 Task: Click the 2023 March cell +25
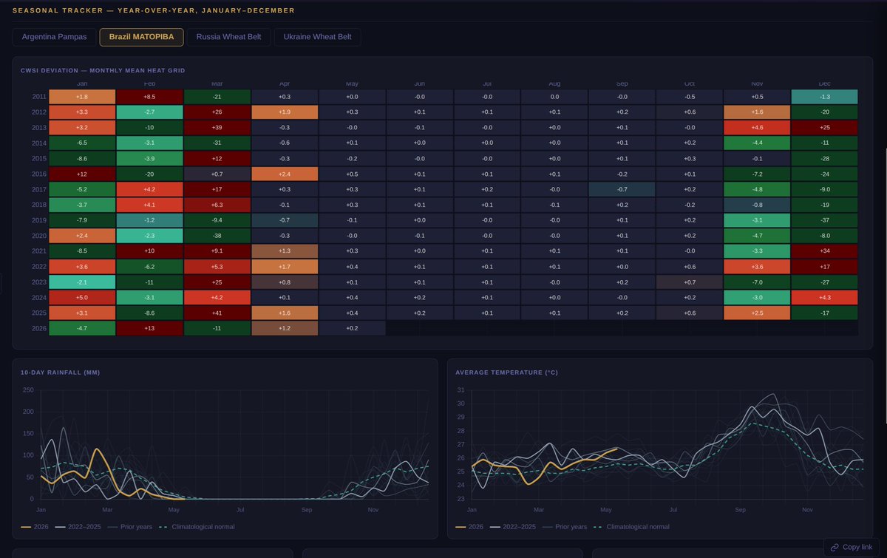[x=217, y=282]
